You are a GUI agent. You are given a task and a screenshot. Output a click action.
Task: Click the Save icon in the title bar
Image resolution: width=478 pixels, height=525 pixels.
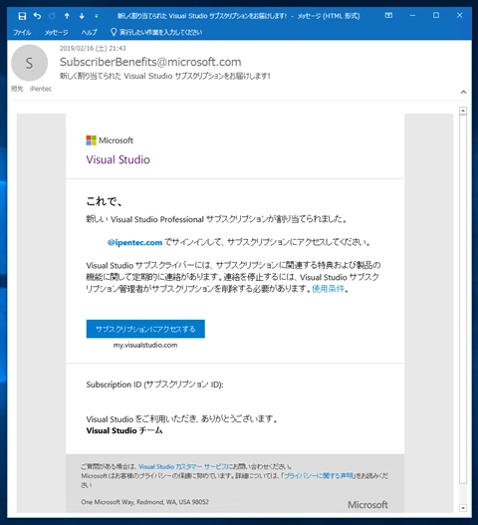pyautogui.click(x=22, y=16)
